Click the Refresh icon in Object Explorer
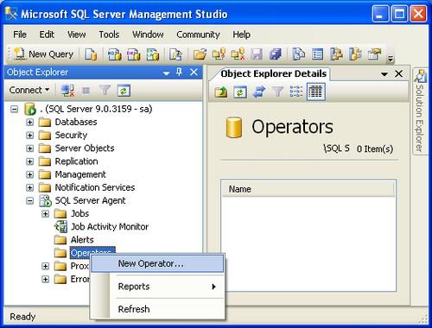432x328 pixels. pyautogui.click(x=124, y=91)
